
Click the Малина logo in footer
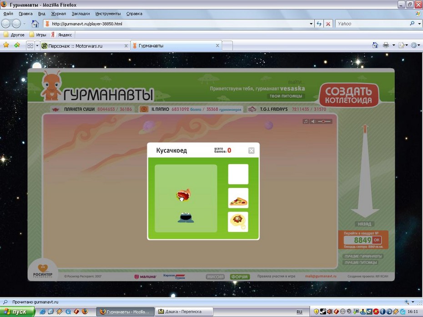[x=146, y=277]
